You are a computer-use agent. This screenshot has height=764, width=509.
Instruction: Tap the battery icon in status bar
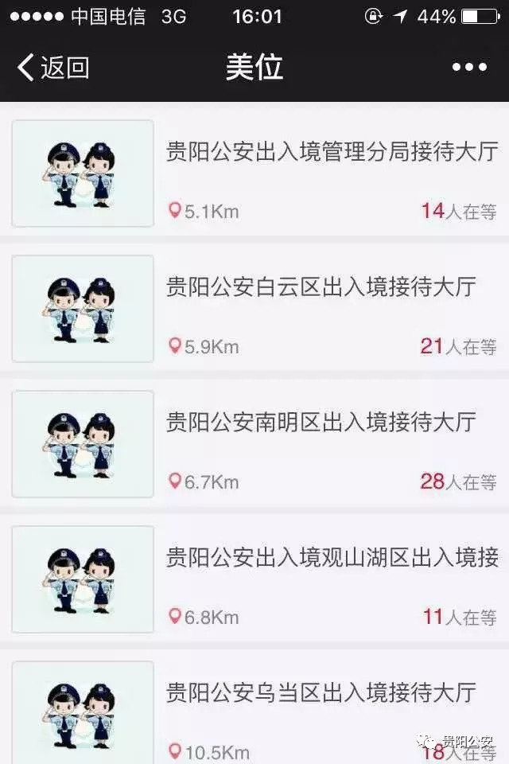480,17
